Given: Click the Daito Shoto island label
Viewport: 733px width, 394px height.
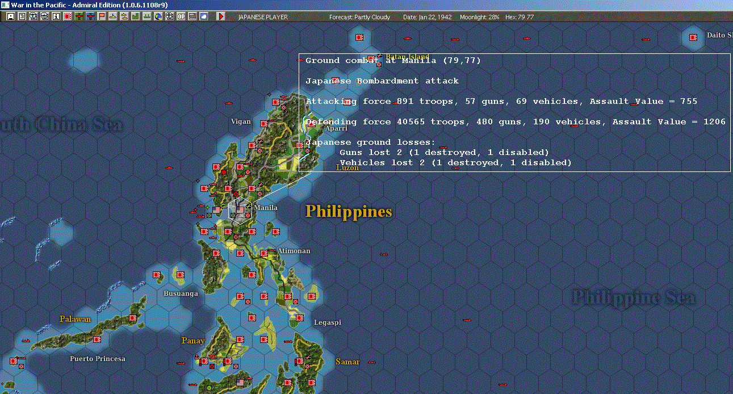Looking at the screenshot, I should point(719,35).
